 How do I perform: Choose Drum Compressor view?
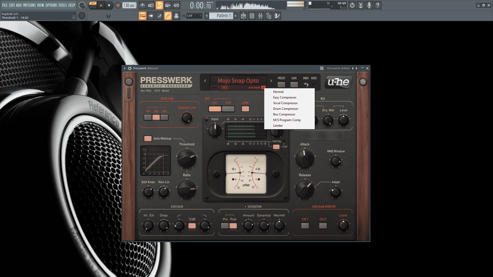pyautogui.click(x=289, y=109)
